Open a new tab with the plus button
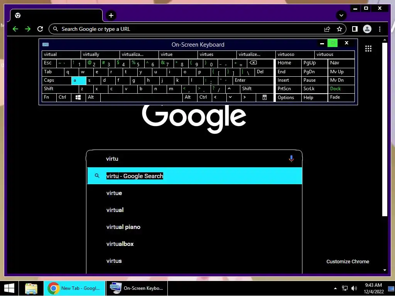 point(111,15)
